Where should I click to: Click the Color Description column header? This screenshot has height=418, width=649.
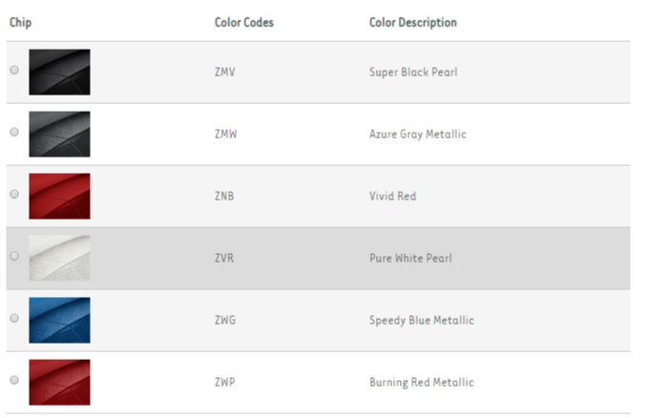tap(413, 22)
